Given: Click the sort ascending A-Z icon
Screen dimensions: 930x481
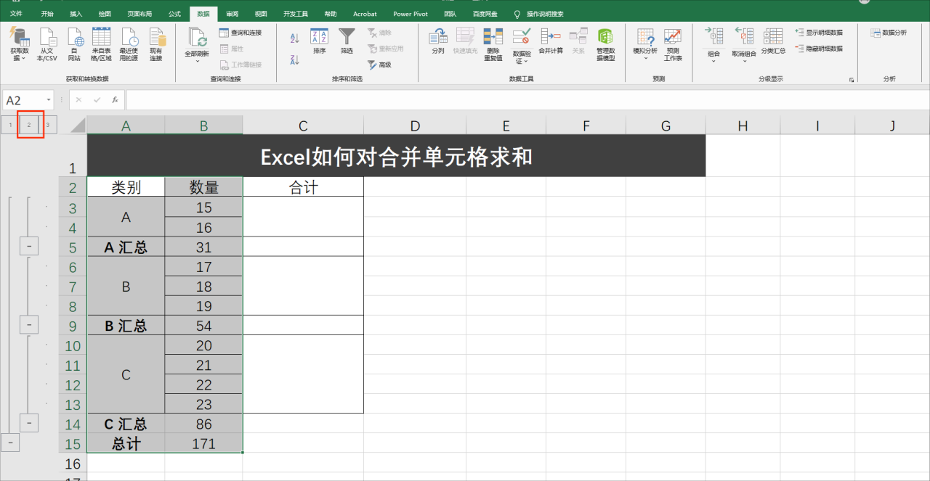Looking at the screenshot, I should click(295, 38).
